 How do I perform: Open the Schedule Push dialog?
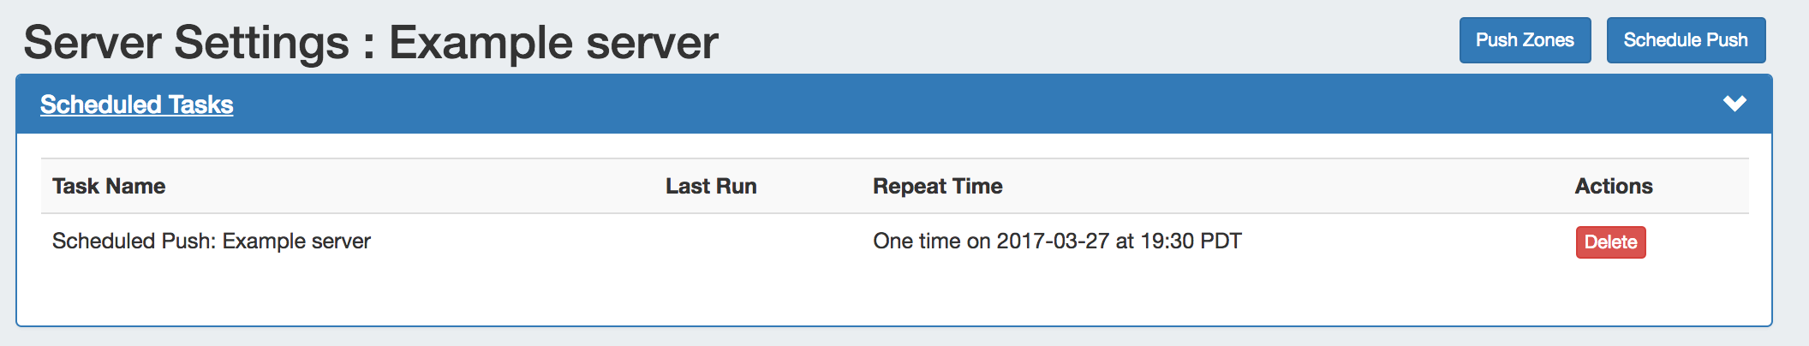click(x=1685, y=40)
